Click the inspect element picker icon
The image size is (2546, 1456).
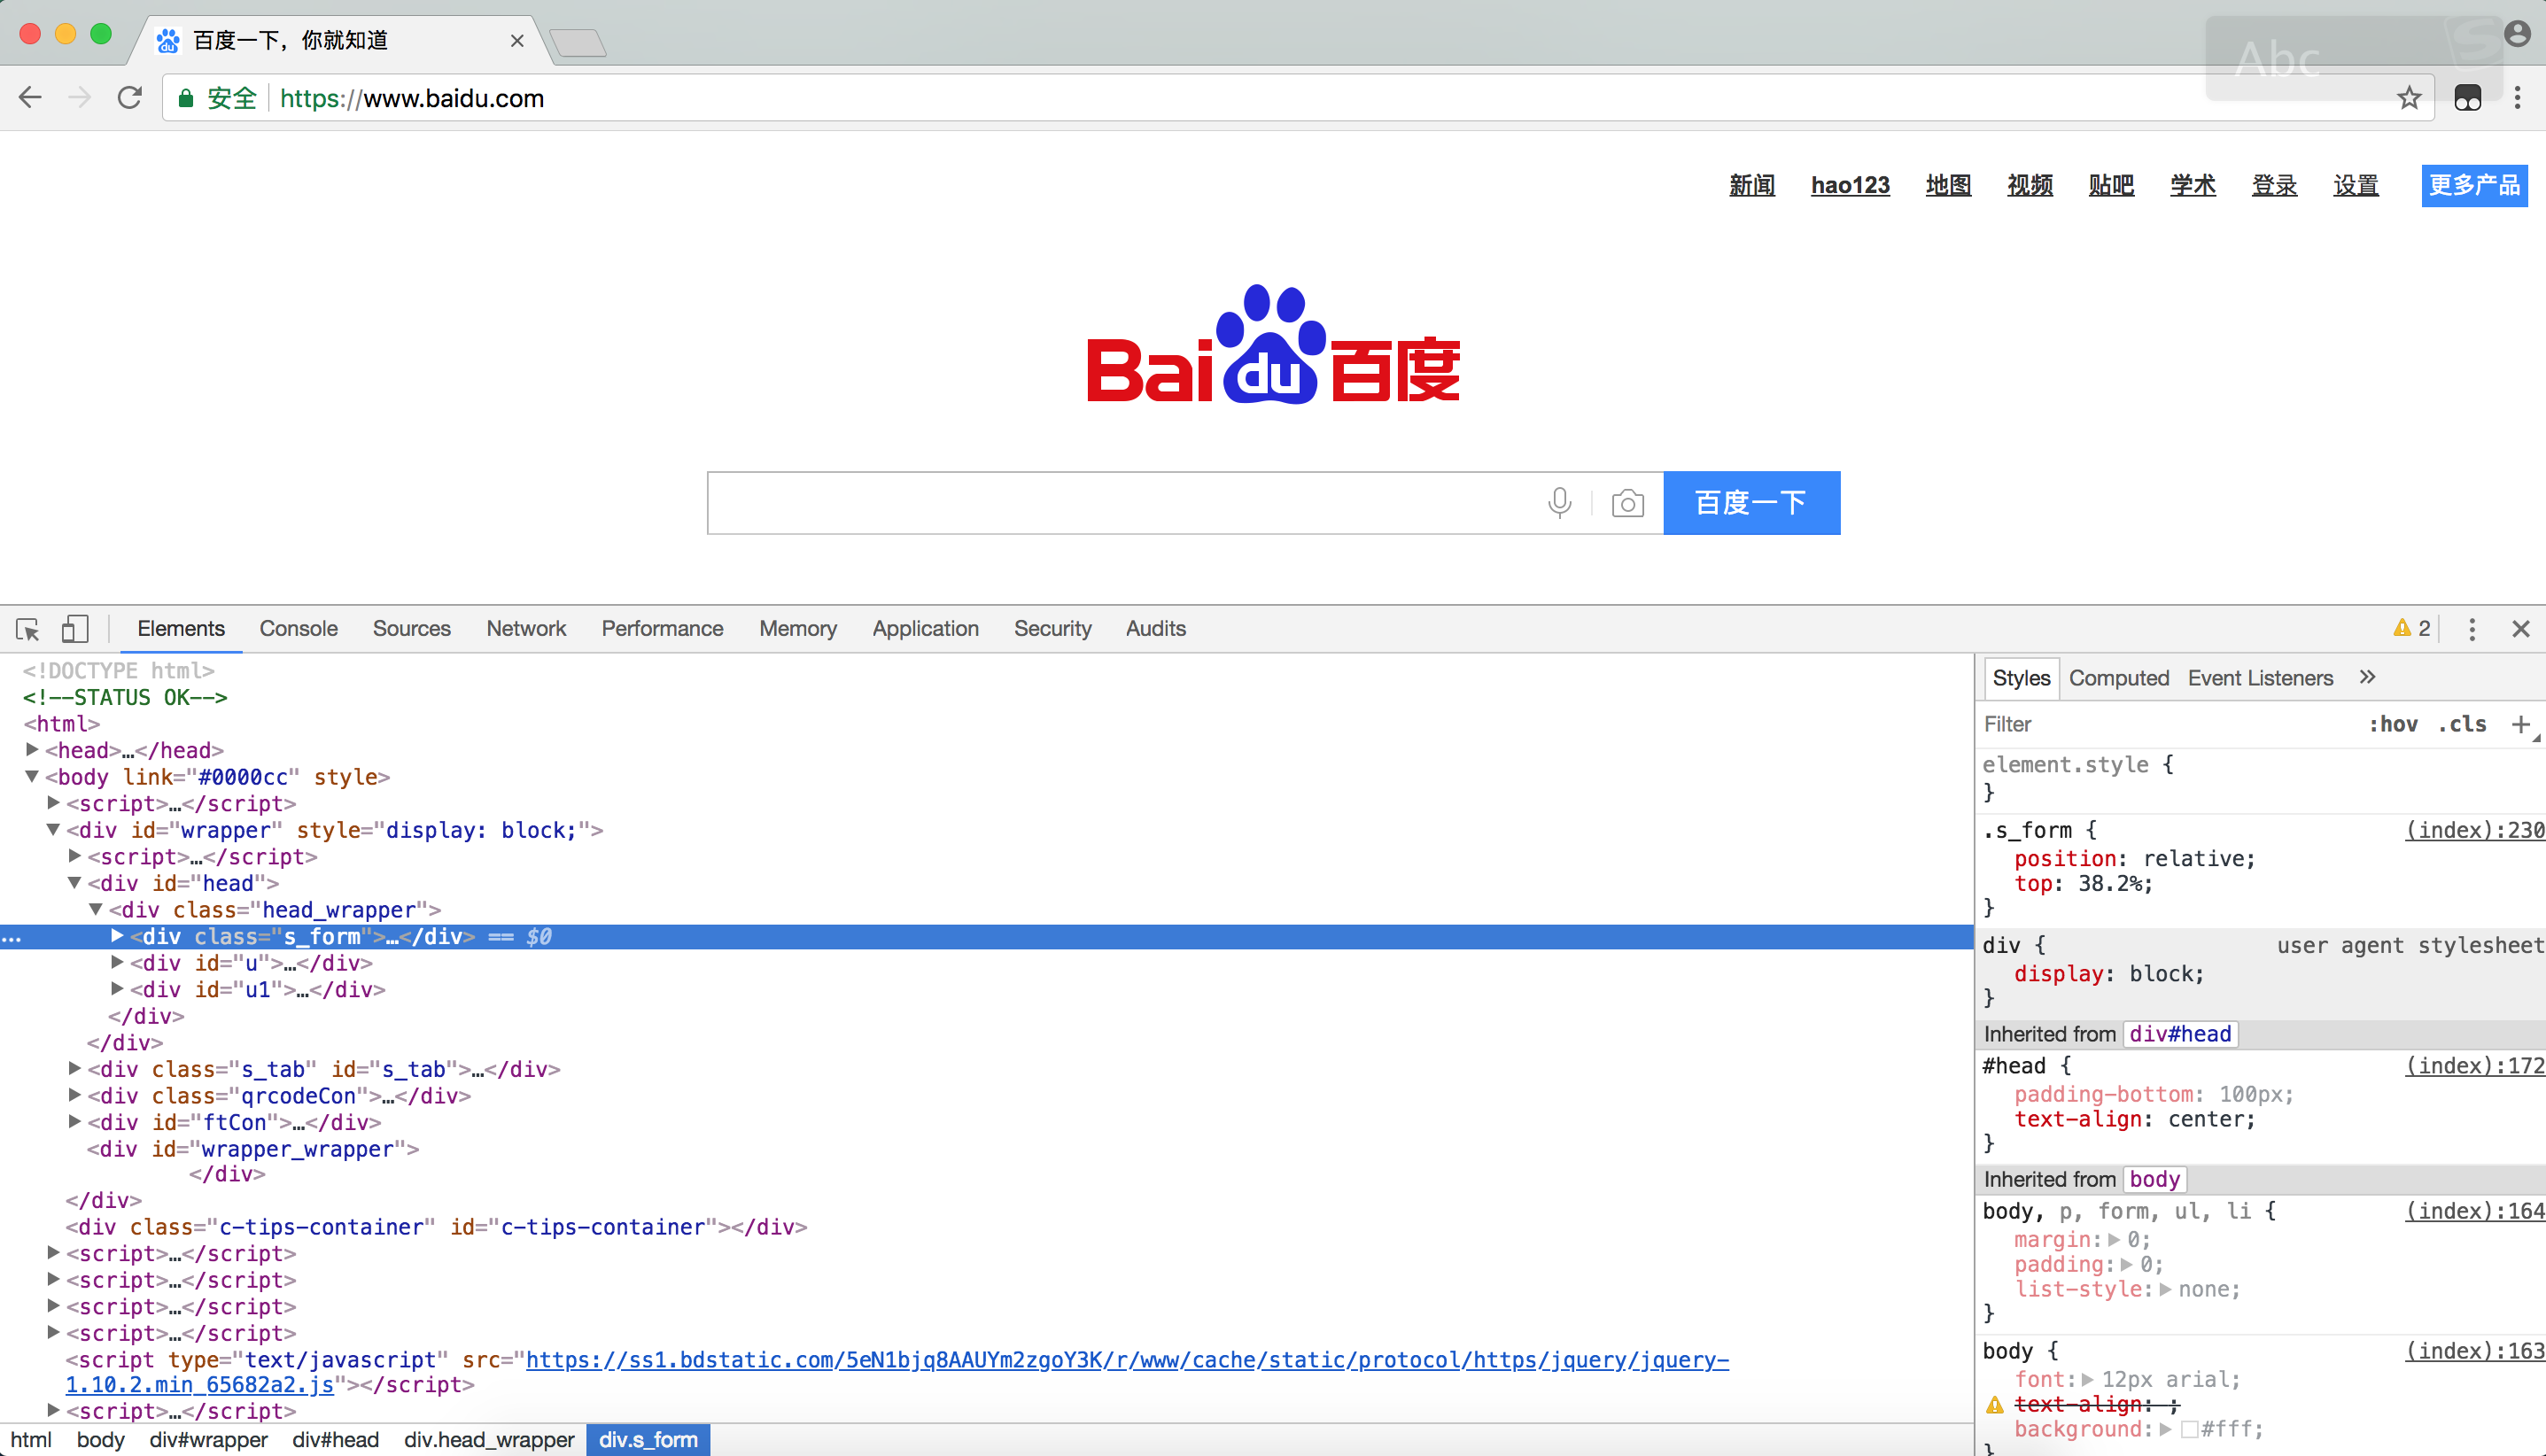[x=27, y=629]
